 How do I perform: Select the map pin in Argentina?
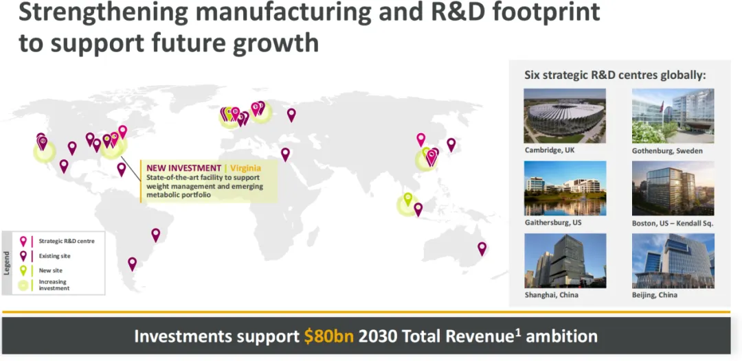point(133,263)
